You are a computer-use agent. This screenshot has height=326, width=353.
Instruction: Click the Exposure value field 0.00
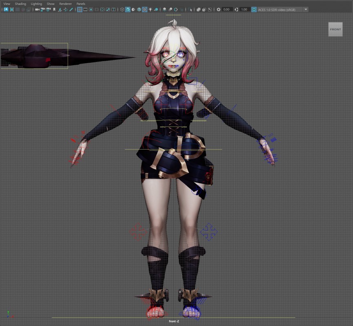point(226,9)
